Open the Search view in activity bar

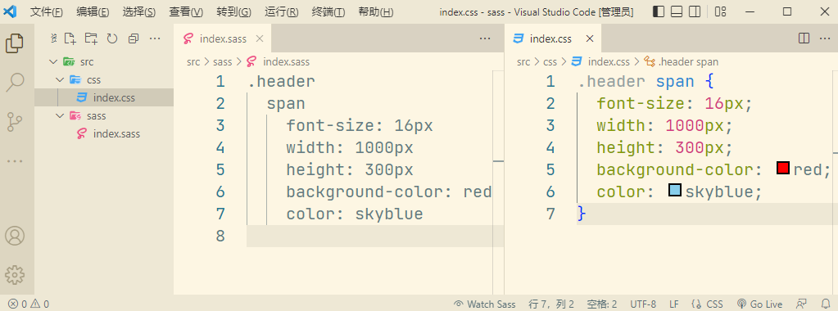coord(15,83)
